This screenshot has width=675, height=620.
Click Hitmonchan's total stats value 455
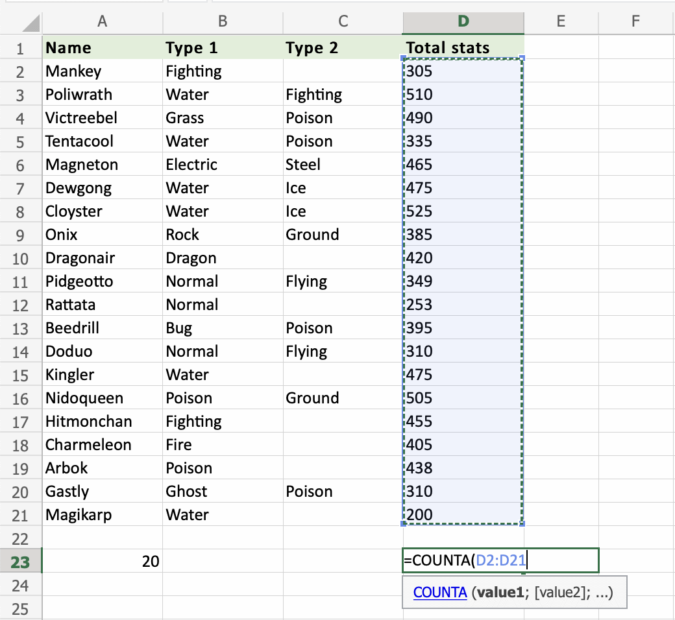[463, 422]
